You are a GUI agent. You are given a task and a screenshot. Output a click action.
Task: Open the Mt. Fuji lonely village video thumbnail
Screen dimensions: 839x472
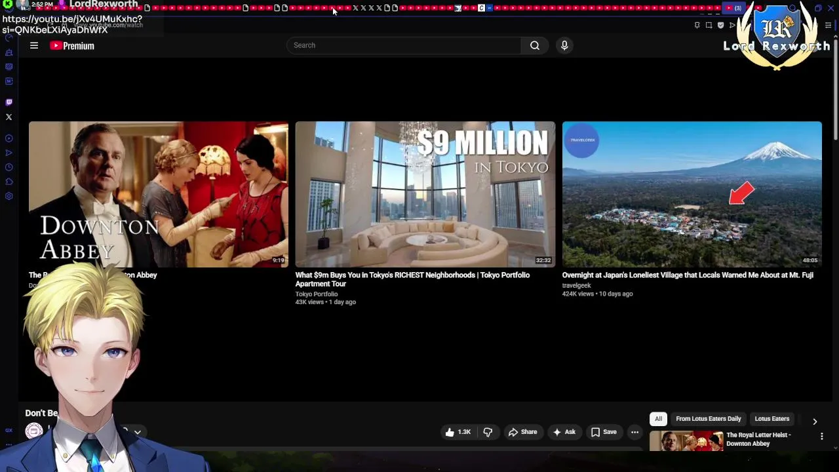tap(692, 194)
